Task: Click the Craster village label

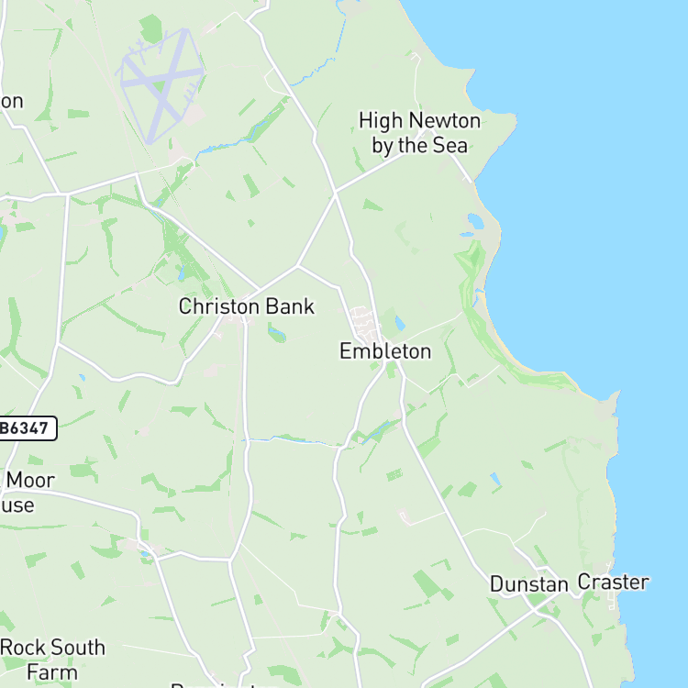Action: (613, 583)
